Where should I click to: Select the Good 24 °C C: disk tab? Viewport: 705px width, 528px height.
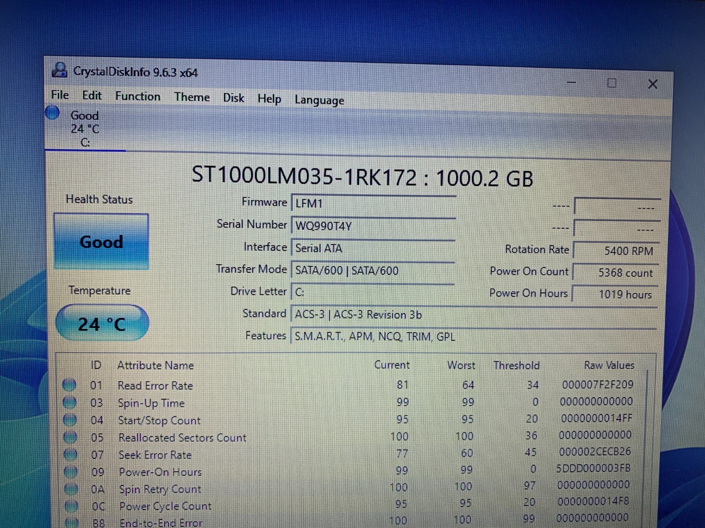click(x=85, y=128)
